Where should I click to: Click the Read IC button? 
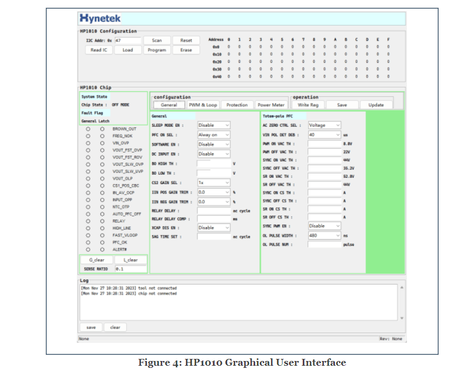[99, 50]
